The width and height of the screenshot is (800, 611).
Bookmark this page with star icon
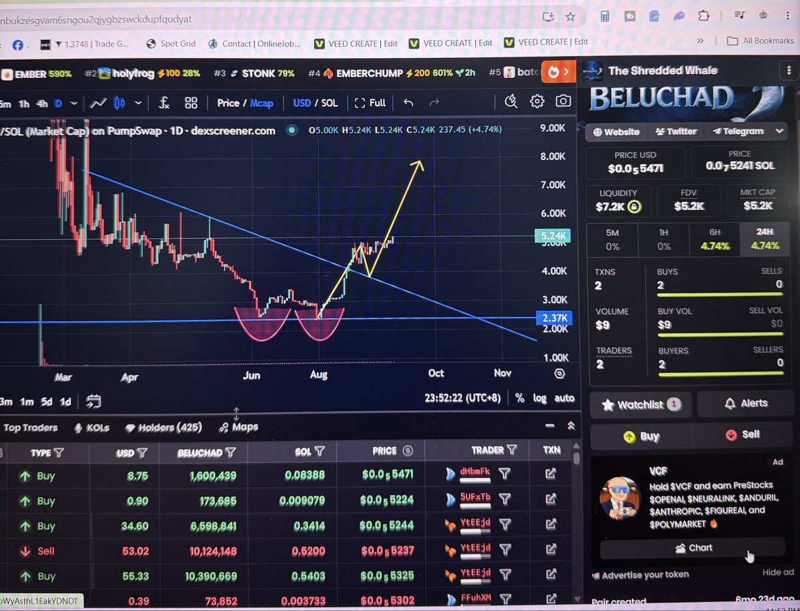(570, 17)
